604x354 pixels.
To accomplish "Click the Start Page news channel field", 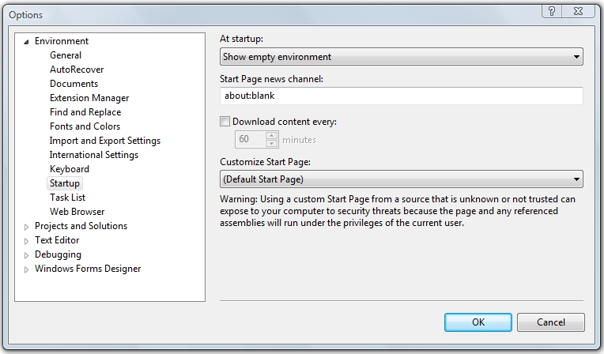I will (x=401, y=96).
